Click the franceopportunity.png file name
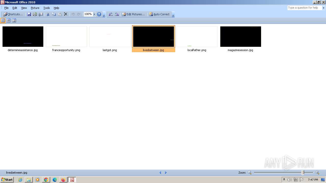This screenshot has width=326, height=183. click(66, 50)
